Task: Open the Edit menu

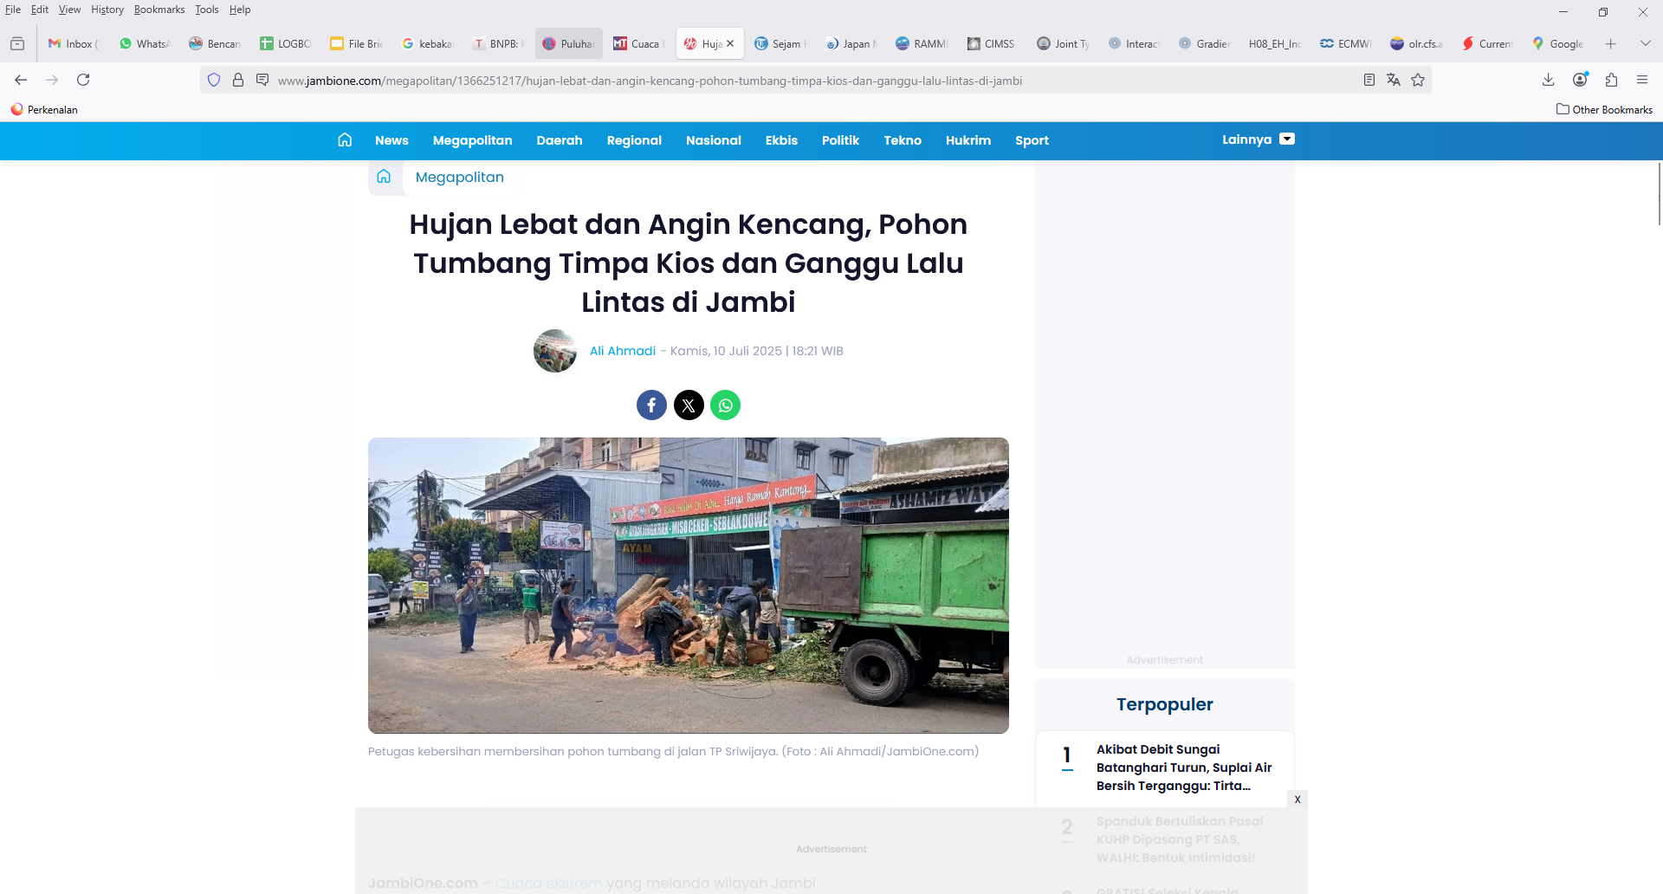Action: [x=40, y=10]
